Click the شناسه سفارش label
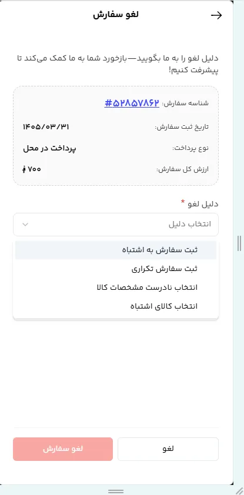The image size is (244, 495). 185,103
